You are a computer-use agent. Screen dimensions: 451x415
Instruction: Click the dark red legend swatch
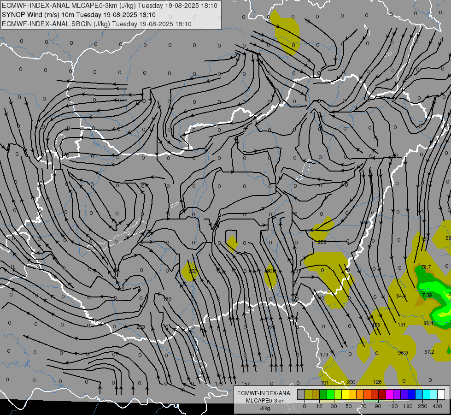tap(382, 394)
